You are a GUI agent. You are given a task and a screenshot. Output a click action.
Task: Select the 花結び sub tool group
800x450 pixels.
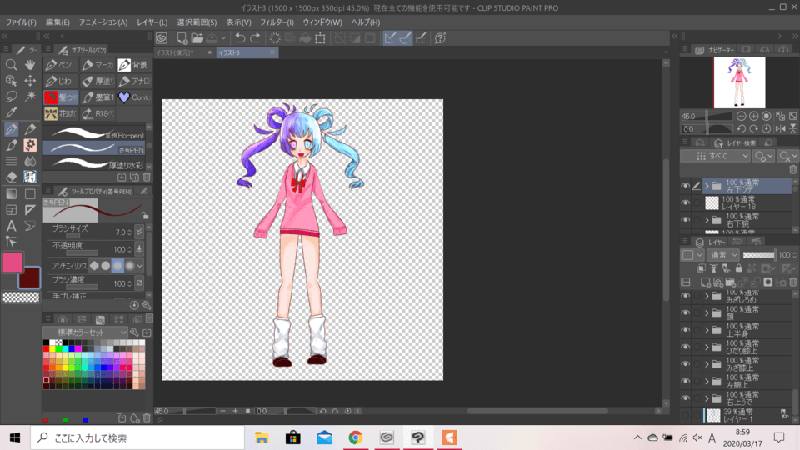61,113
